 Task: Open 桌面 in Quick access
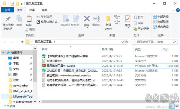[x=16, y=58]
